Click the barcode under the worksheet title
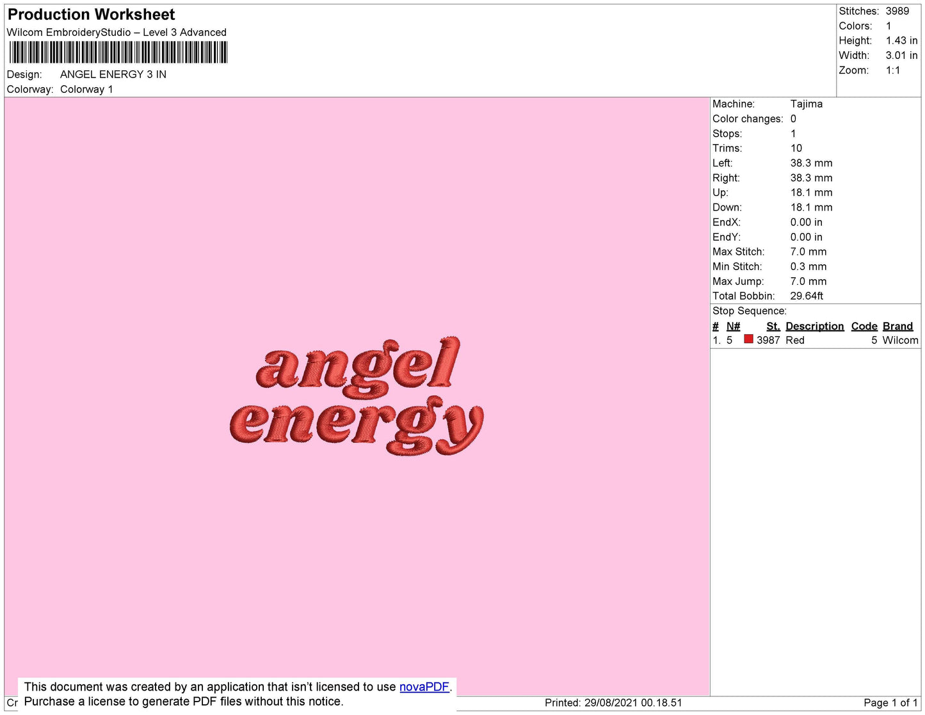This screenshot has width=925, height=715. coord(118,52)
